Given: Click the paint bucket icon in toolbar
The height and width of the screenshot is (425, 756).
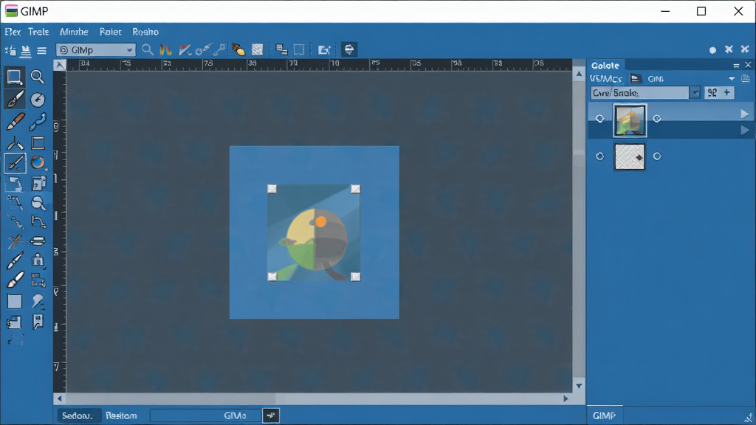Looking at the screenshot, I should click(238, 49).
